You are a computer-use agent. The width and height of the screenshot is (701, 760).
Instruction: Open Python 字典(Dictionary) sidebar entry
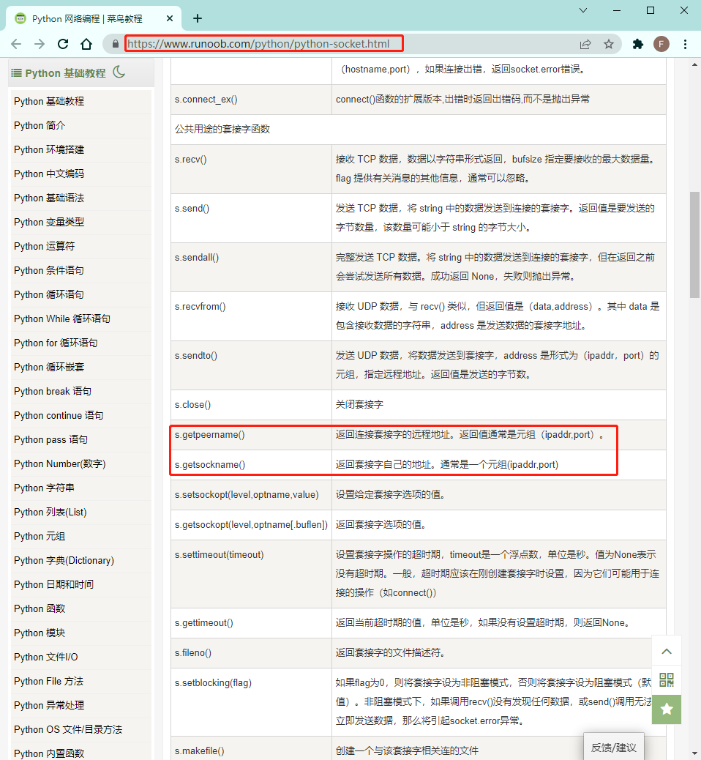[x=64, y=561]
